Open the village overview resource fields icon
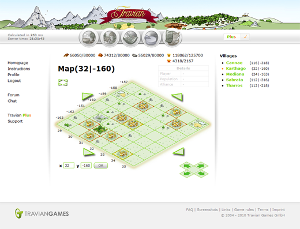Screen dimensions: 300x229 (x=89, y=37)
